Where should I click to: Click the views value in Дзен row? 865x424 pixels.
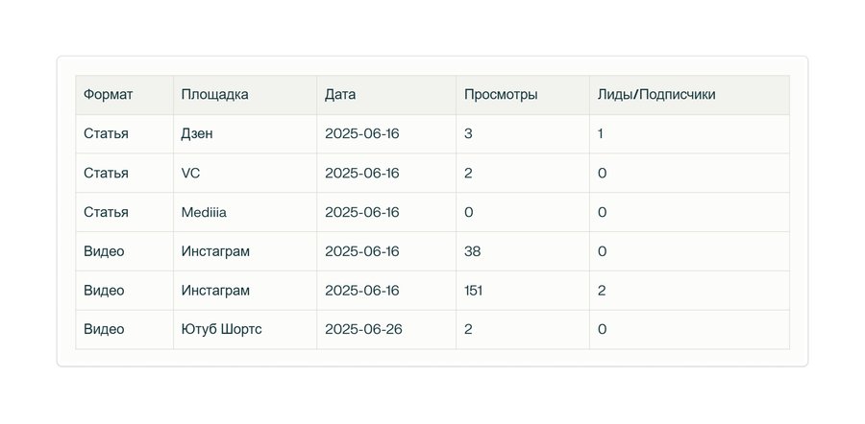coord(468,134)
